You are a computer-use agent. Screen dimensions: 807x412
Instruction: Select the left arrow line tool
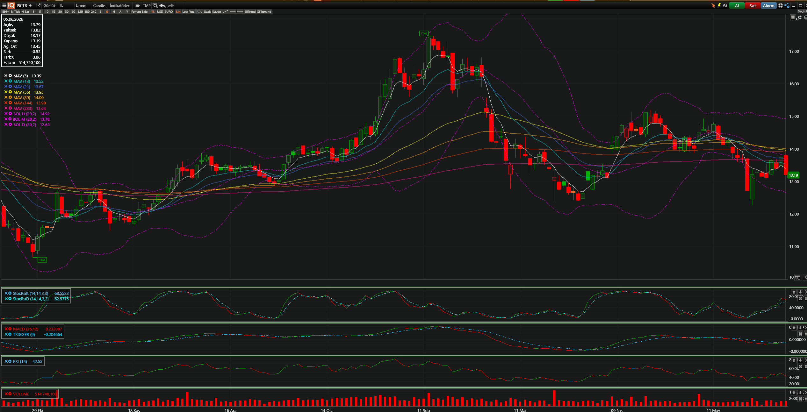click(x=240, y=11)
